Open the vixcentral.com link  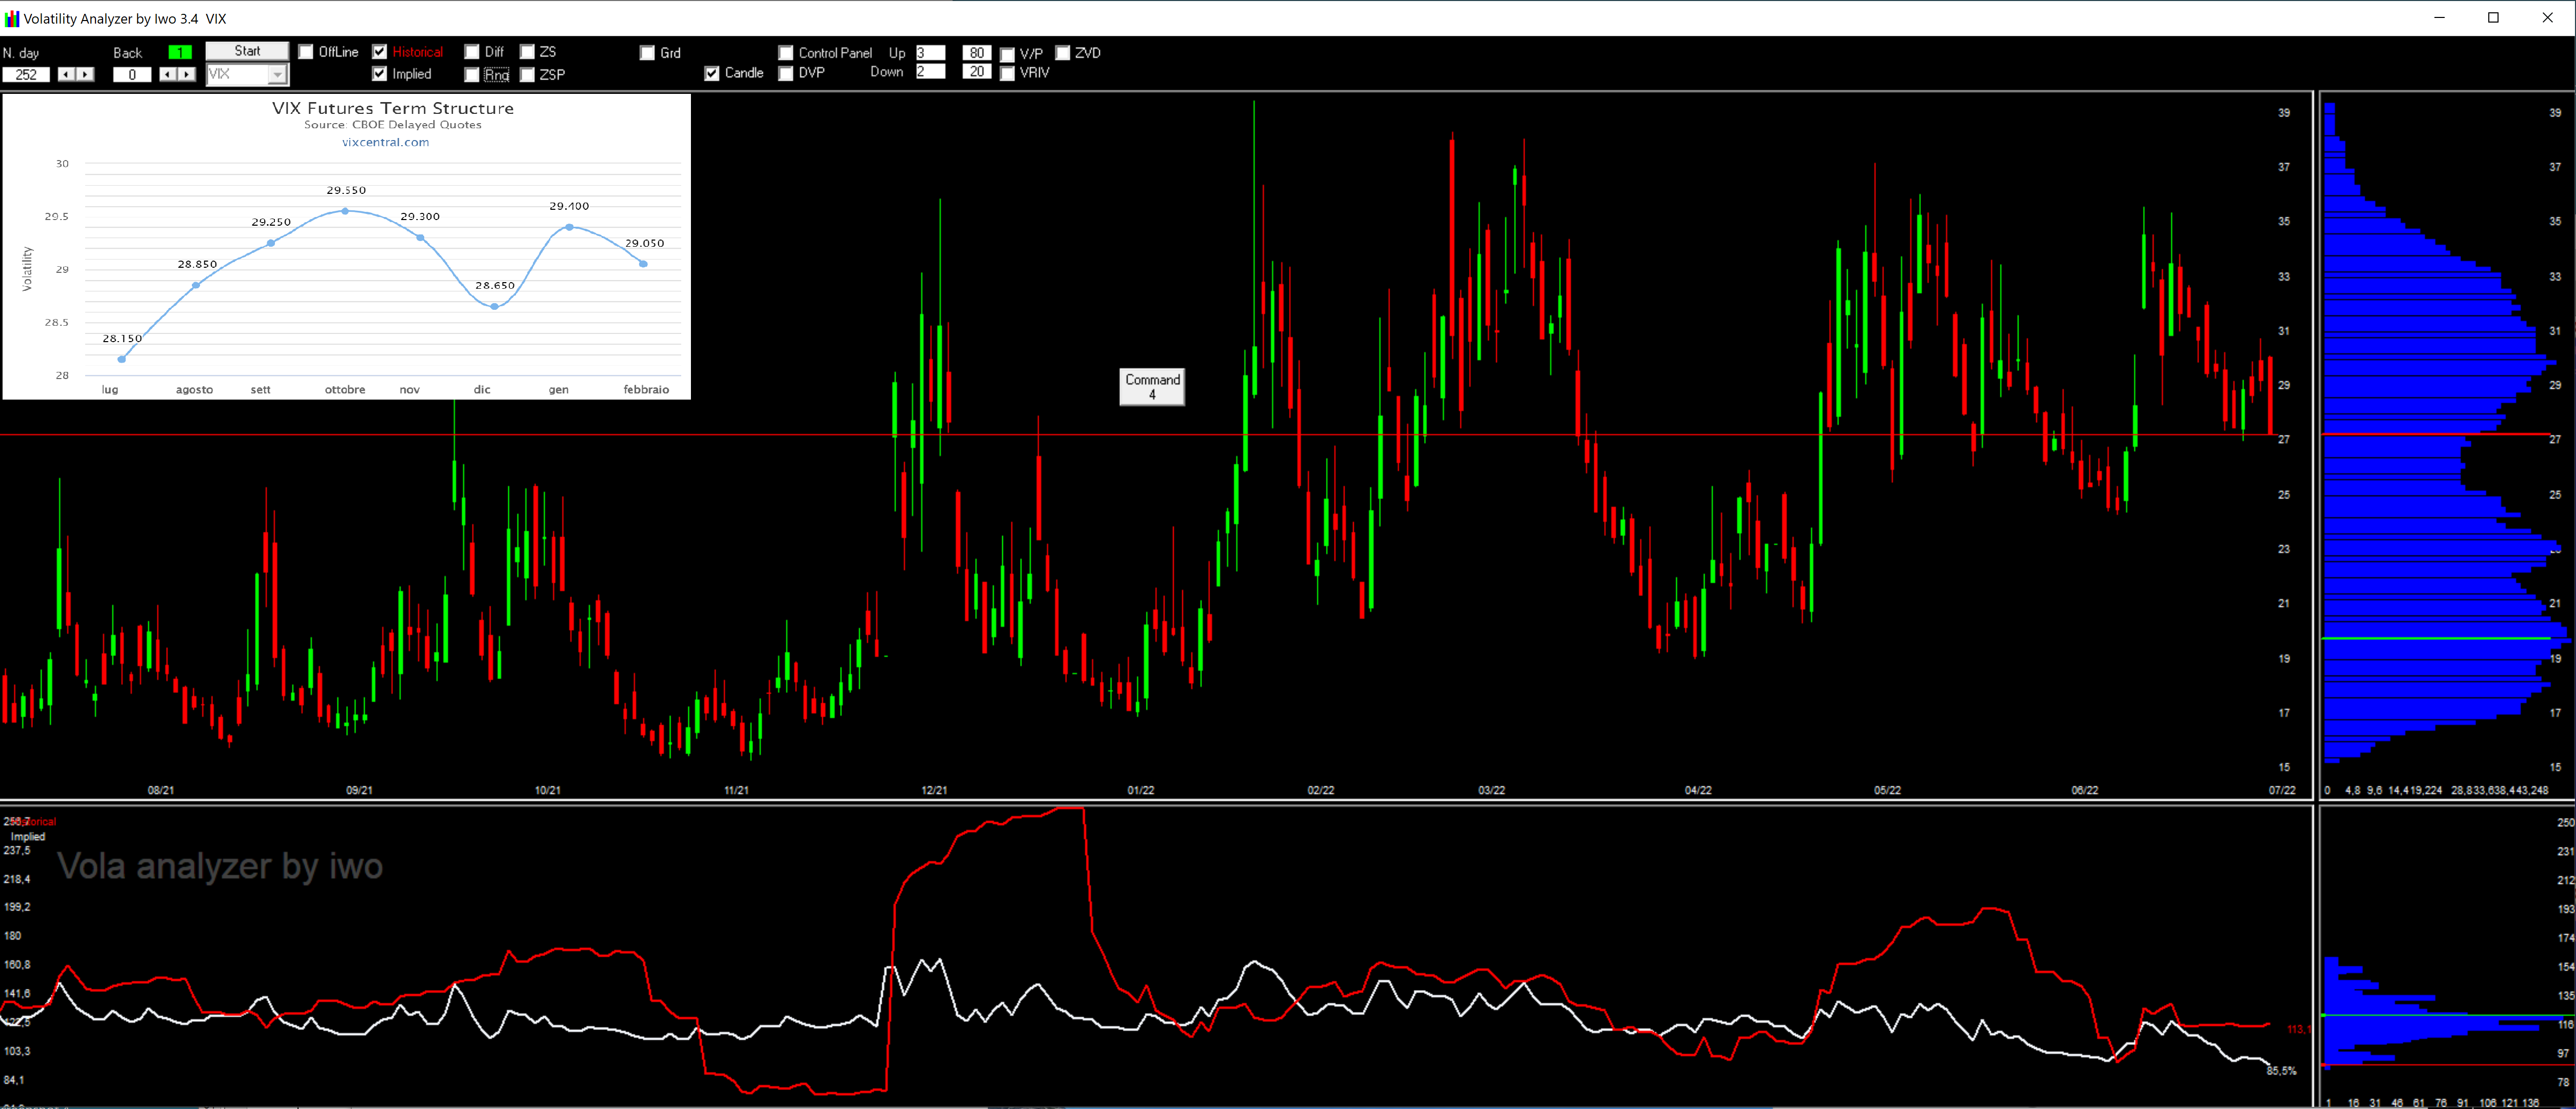click(385, 142)
